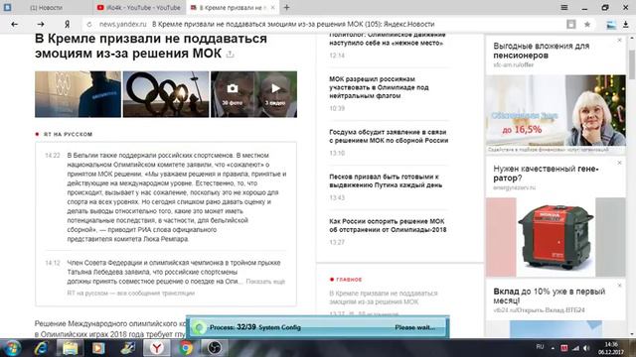This screenshot has height=357, width=636.
Task: Open Google Chrome from taskbar
Action: tap(186, 348)
